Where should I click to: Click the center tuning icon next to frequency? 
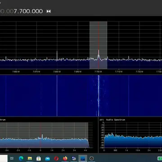tap(49, 11)
